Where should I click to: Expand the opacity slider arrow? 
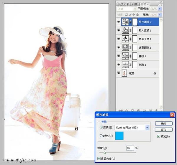click(x=160, y=9)
